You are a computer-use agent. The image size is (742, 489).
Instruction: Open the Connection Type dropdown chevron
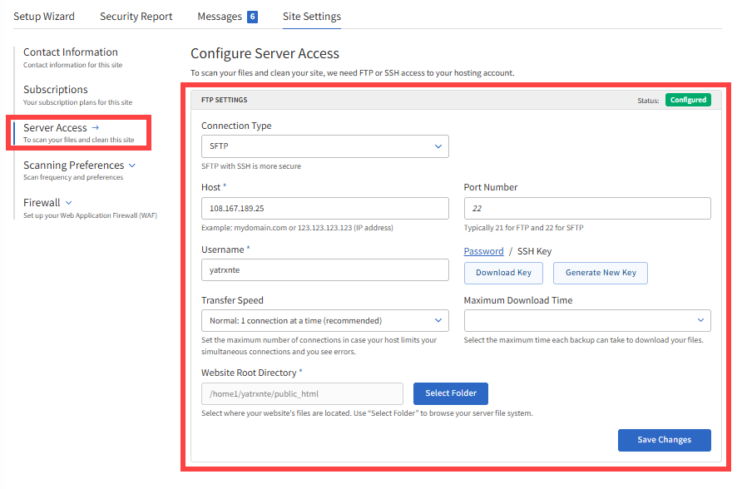click(438, 146)
